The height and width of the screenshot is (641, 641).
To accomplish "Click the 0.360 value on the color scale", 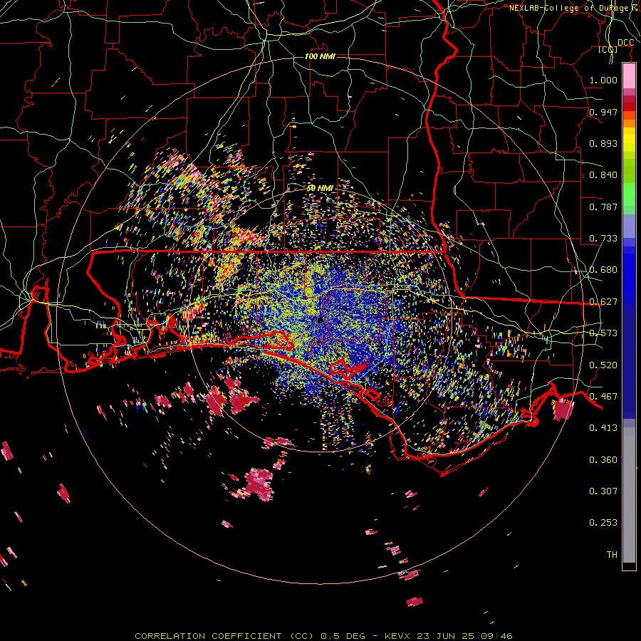I will coord(603,460).
